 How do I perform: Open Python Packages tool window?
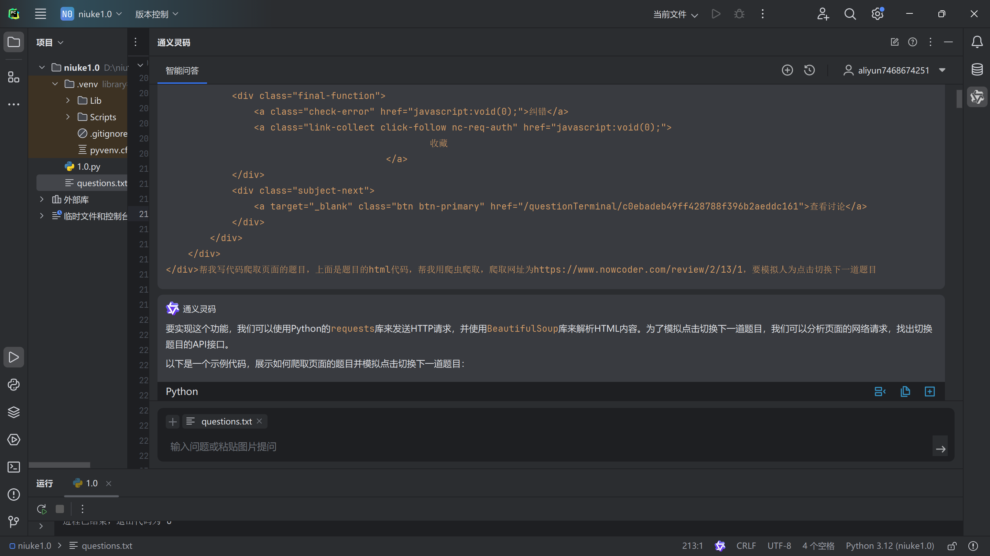tap(14, 385)
